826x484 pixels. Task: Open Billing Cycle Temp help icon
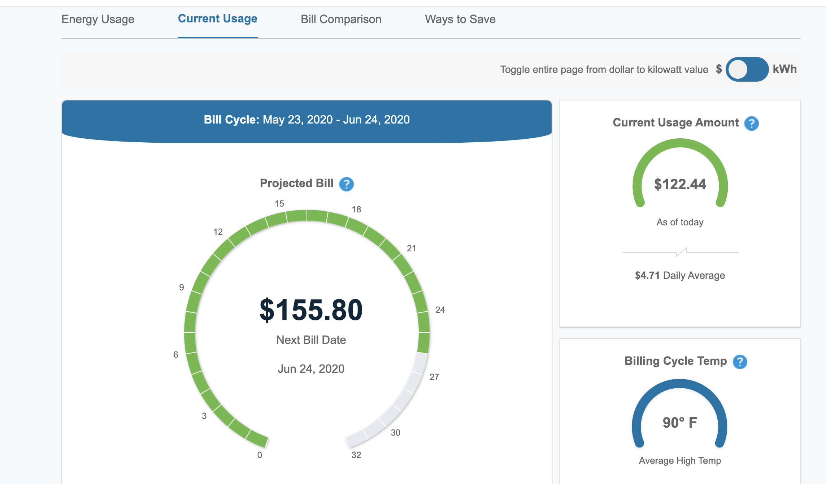[x=740, y=362]
